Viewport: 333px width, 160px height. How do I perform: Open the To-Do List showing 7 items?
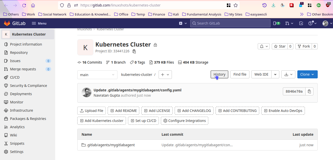(276, 23)
